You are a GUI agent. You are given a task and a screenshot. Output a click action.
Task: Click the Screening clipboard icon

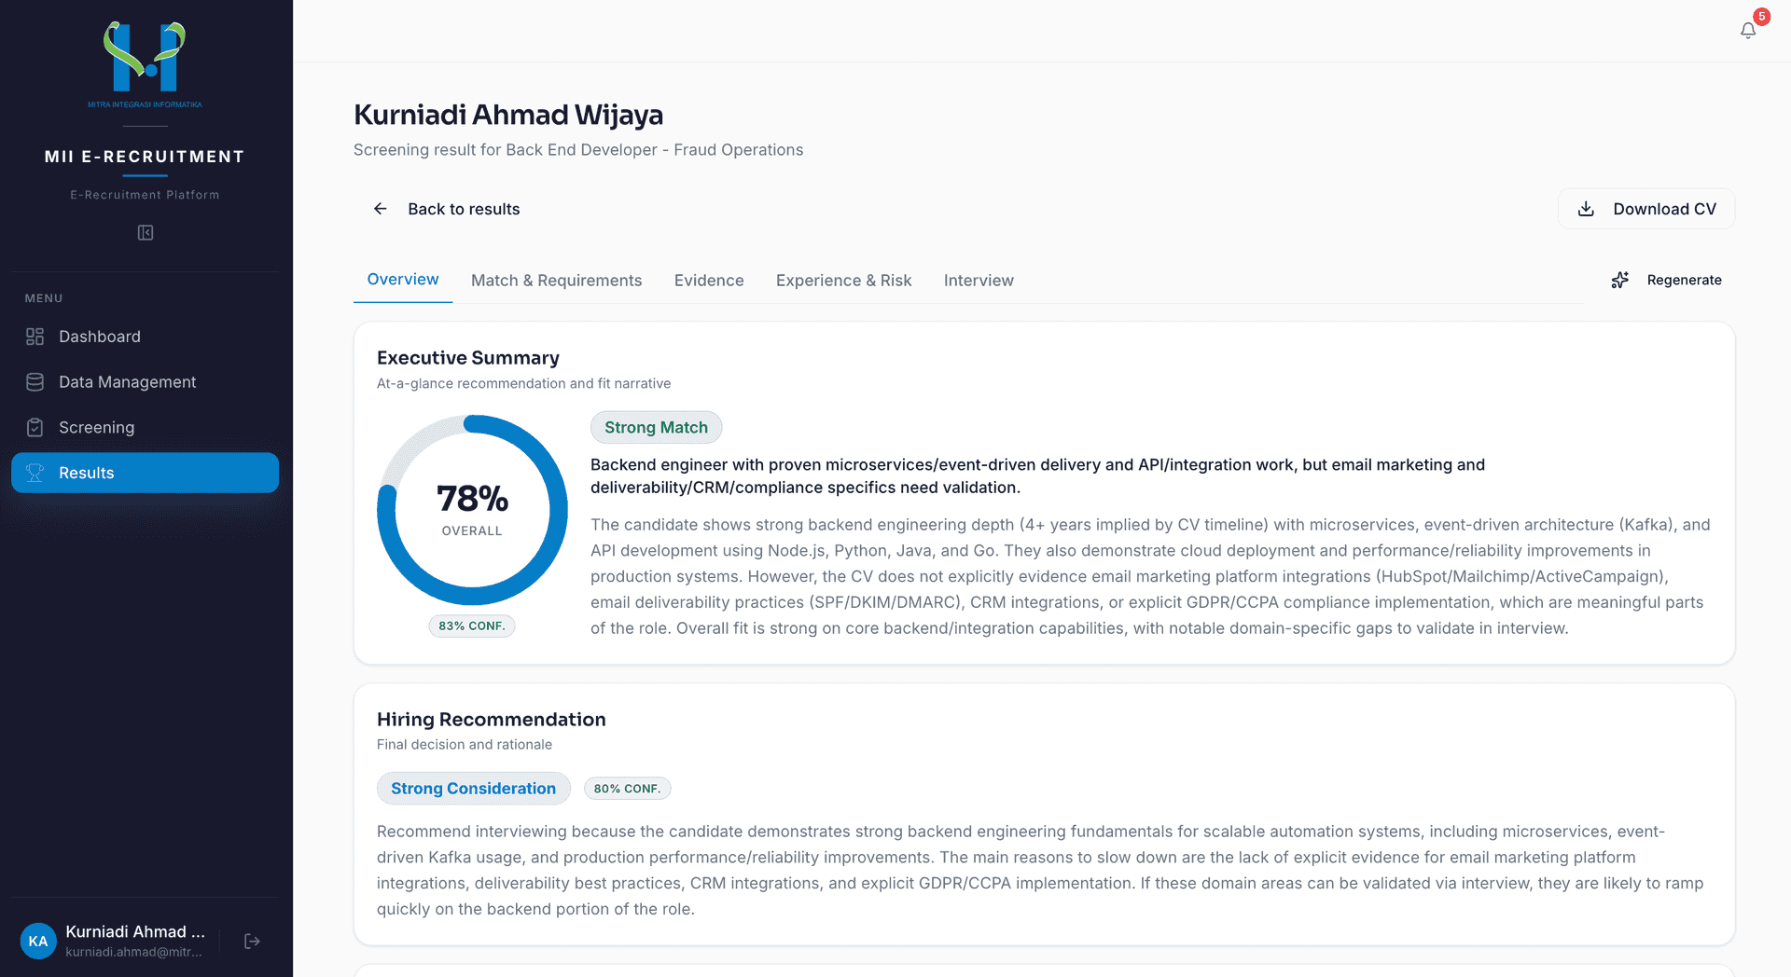tap(35, 428)
